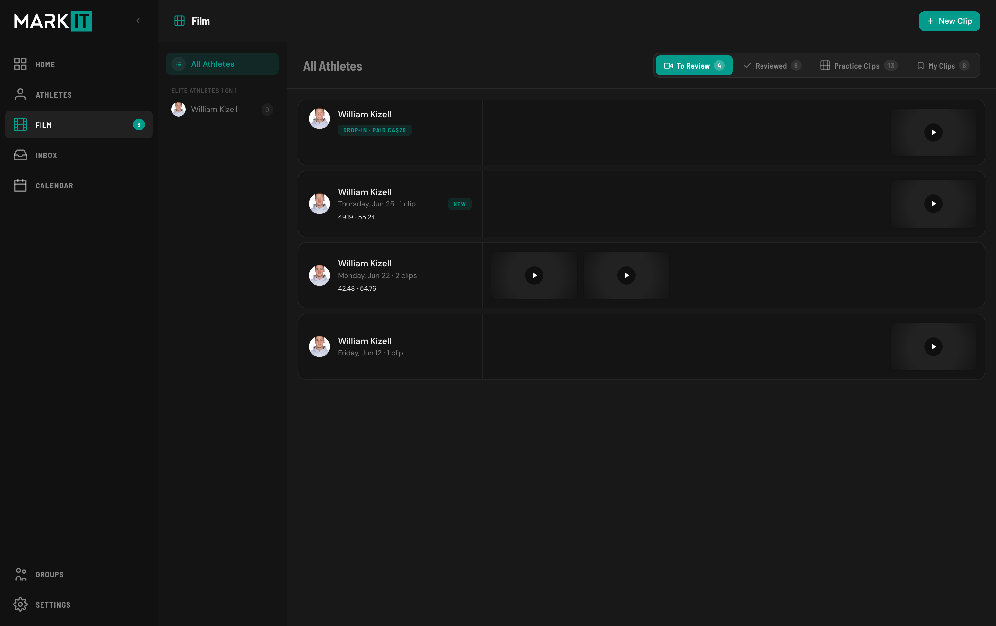Play second Monday Jun 22 clip
Viewport: 996px width, 626px height.
(626, 275)
